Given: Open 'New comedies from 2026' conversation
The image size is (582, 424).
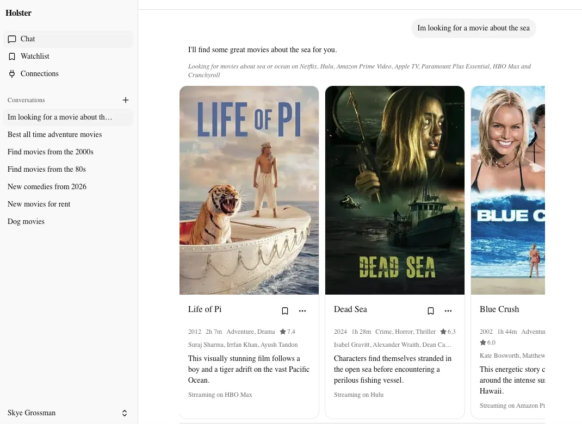Looking at the screenshot, I should pyautogui.click(x=69, y=187).
